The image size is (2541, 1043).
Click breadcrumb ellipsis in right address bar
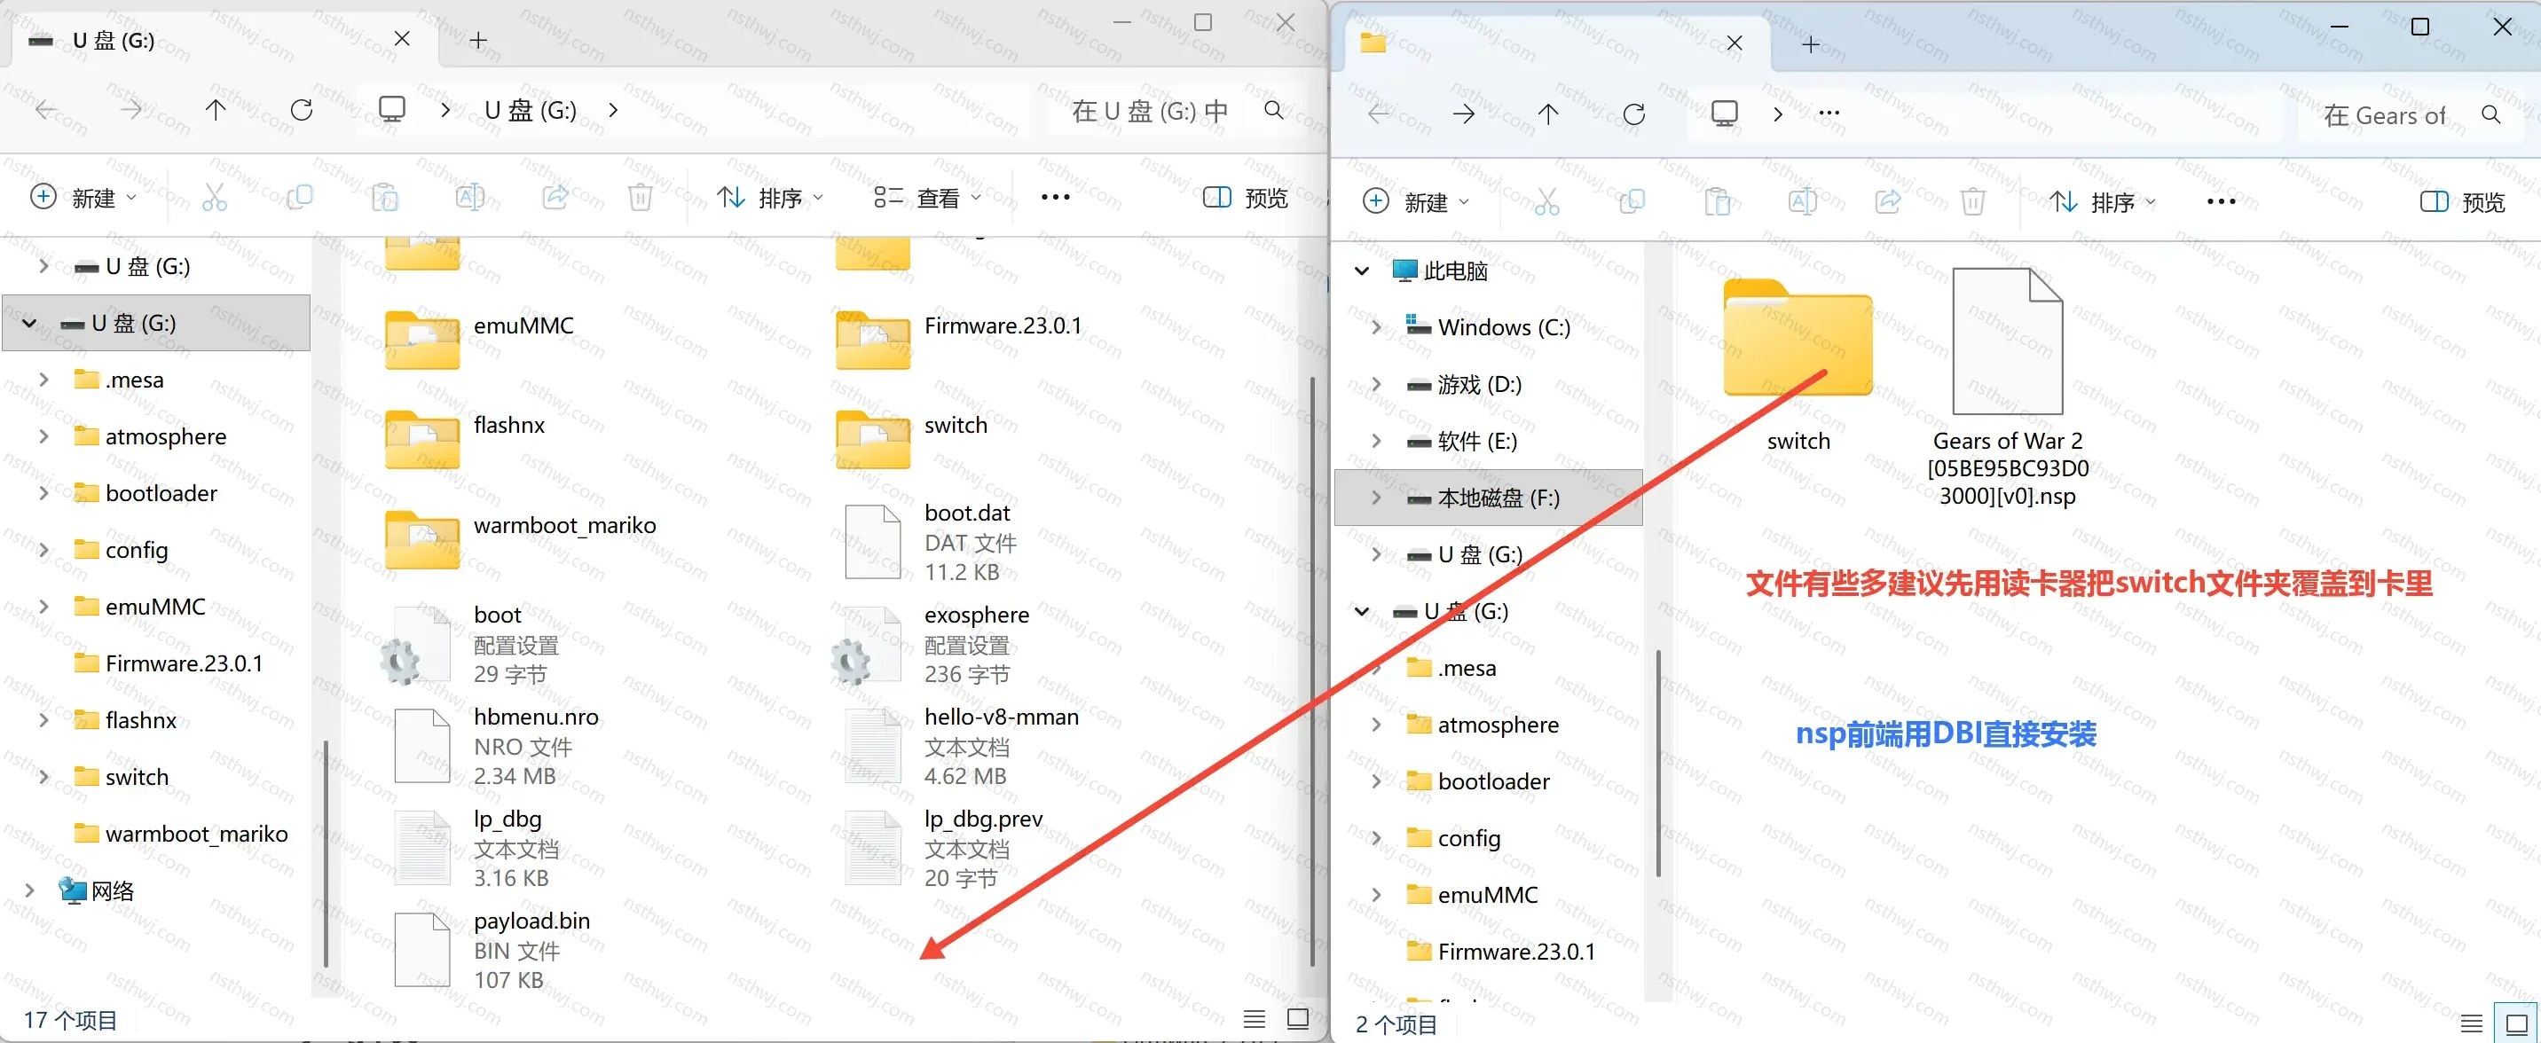tap(1829, 114)
